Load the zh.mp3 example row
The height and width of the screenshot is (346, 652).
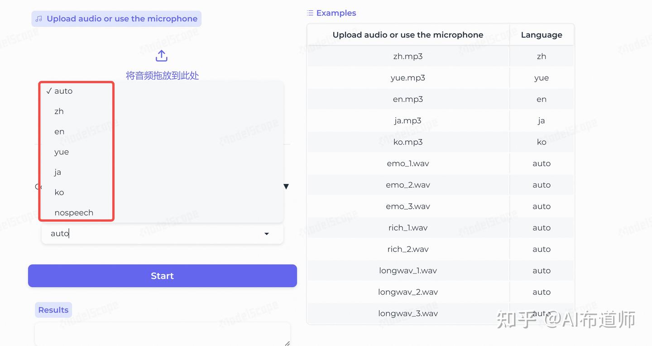point(440,56)
